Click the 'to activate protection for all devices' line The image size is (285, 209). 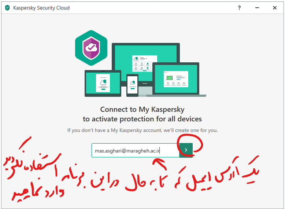click(142, 119)
